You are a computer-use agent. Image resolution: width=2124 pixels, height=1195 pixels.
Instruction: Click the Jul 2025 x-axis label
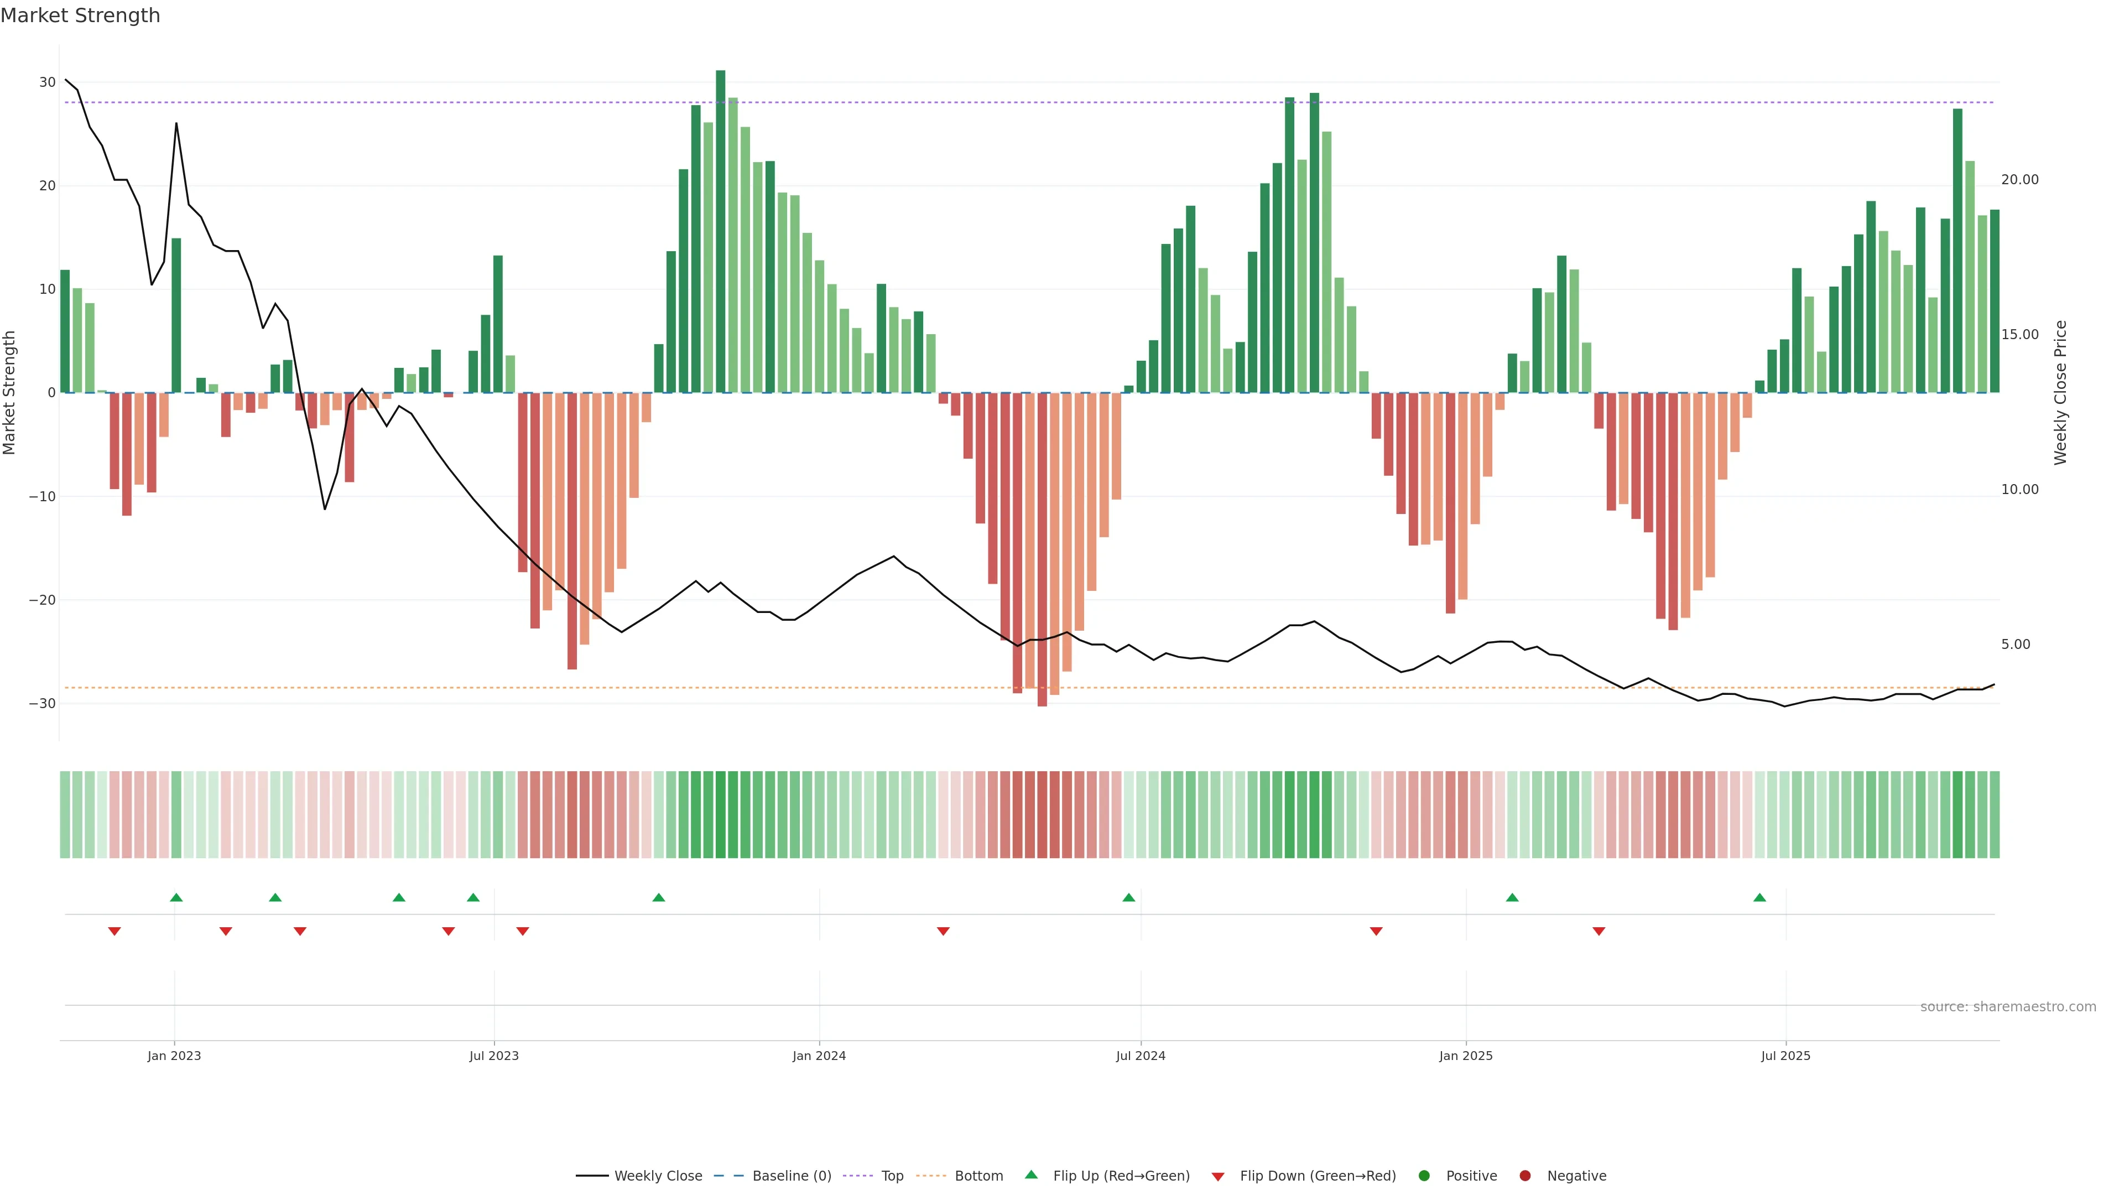(x=1785, y=1056)
